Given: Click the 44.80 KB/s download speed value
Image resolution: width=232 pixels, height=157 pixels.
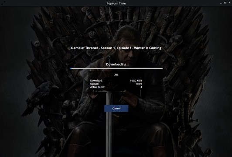Looking at the screenshot, I should 136,81.
